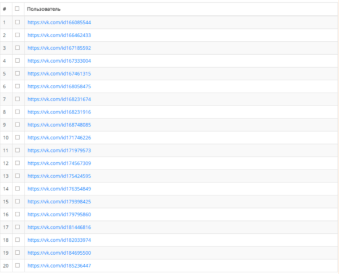
Task: Open link https://vk.com/id179398425
Action: pos(59,202)
